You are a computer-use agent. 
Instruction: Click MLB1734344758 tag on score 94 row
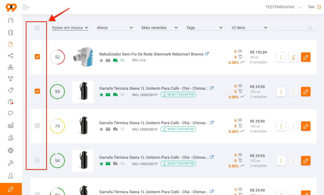[x=178, y=163]
